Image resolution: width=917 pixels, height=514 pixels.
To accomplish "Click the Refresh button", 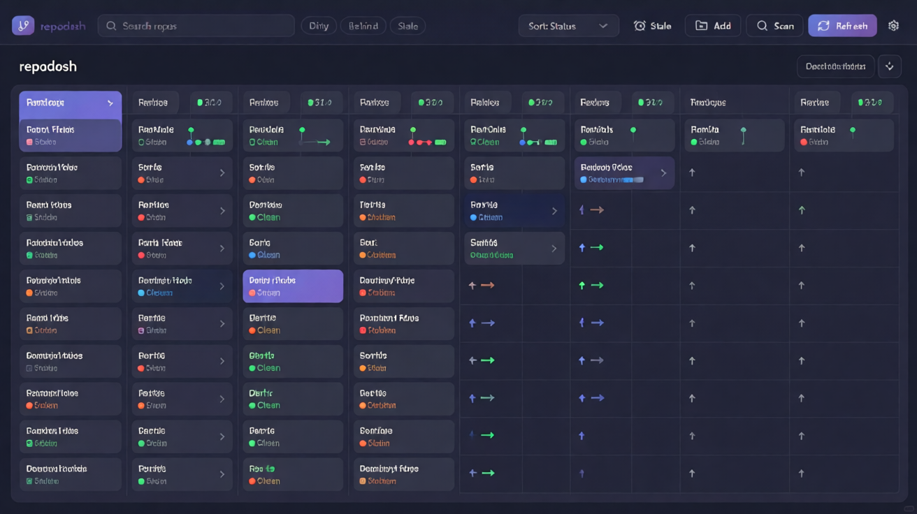I will pyautogui.click(x=842, y=26).
